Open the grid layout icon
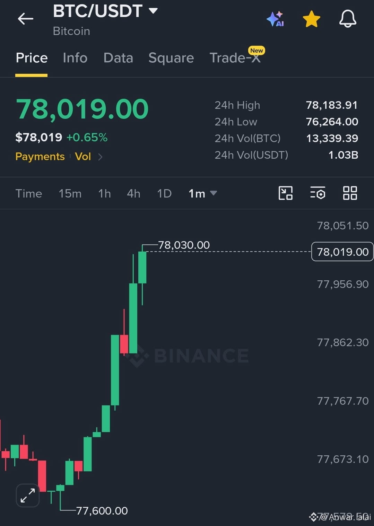Screen dimensions: 374x526 click(350, 193)
